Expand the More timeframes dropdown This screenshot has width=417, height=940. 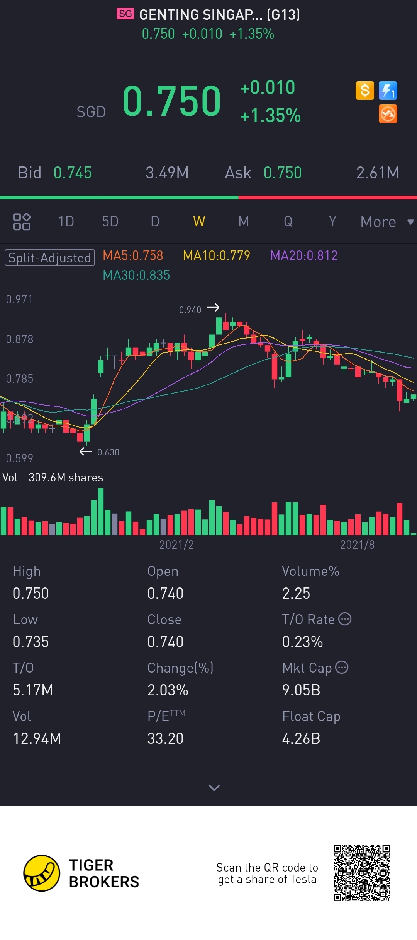386,222
